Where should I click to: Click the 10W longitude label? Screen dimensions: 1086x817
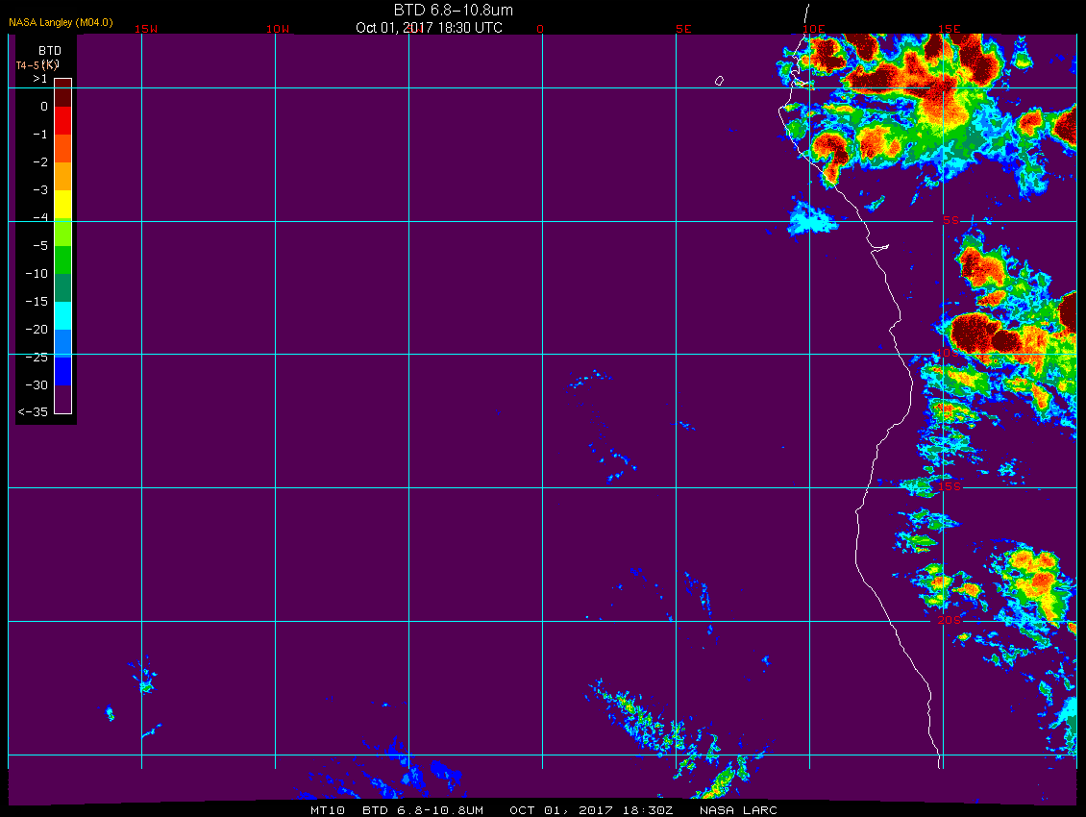[x=278, y=29]
